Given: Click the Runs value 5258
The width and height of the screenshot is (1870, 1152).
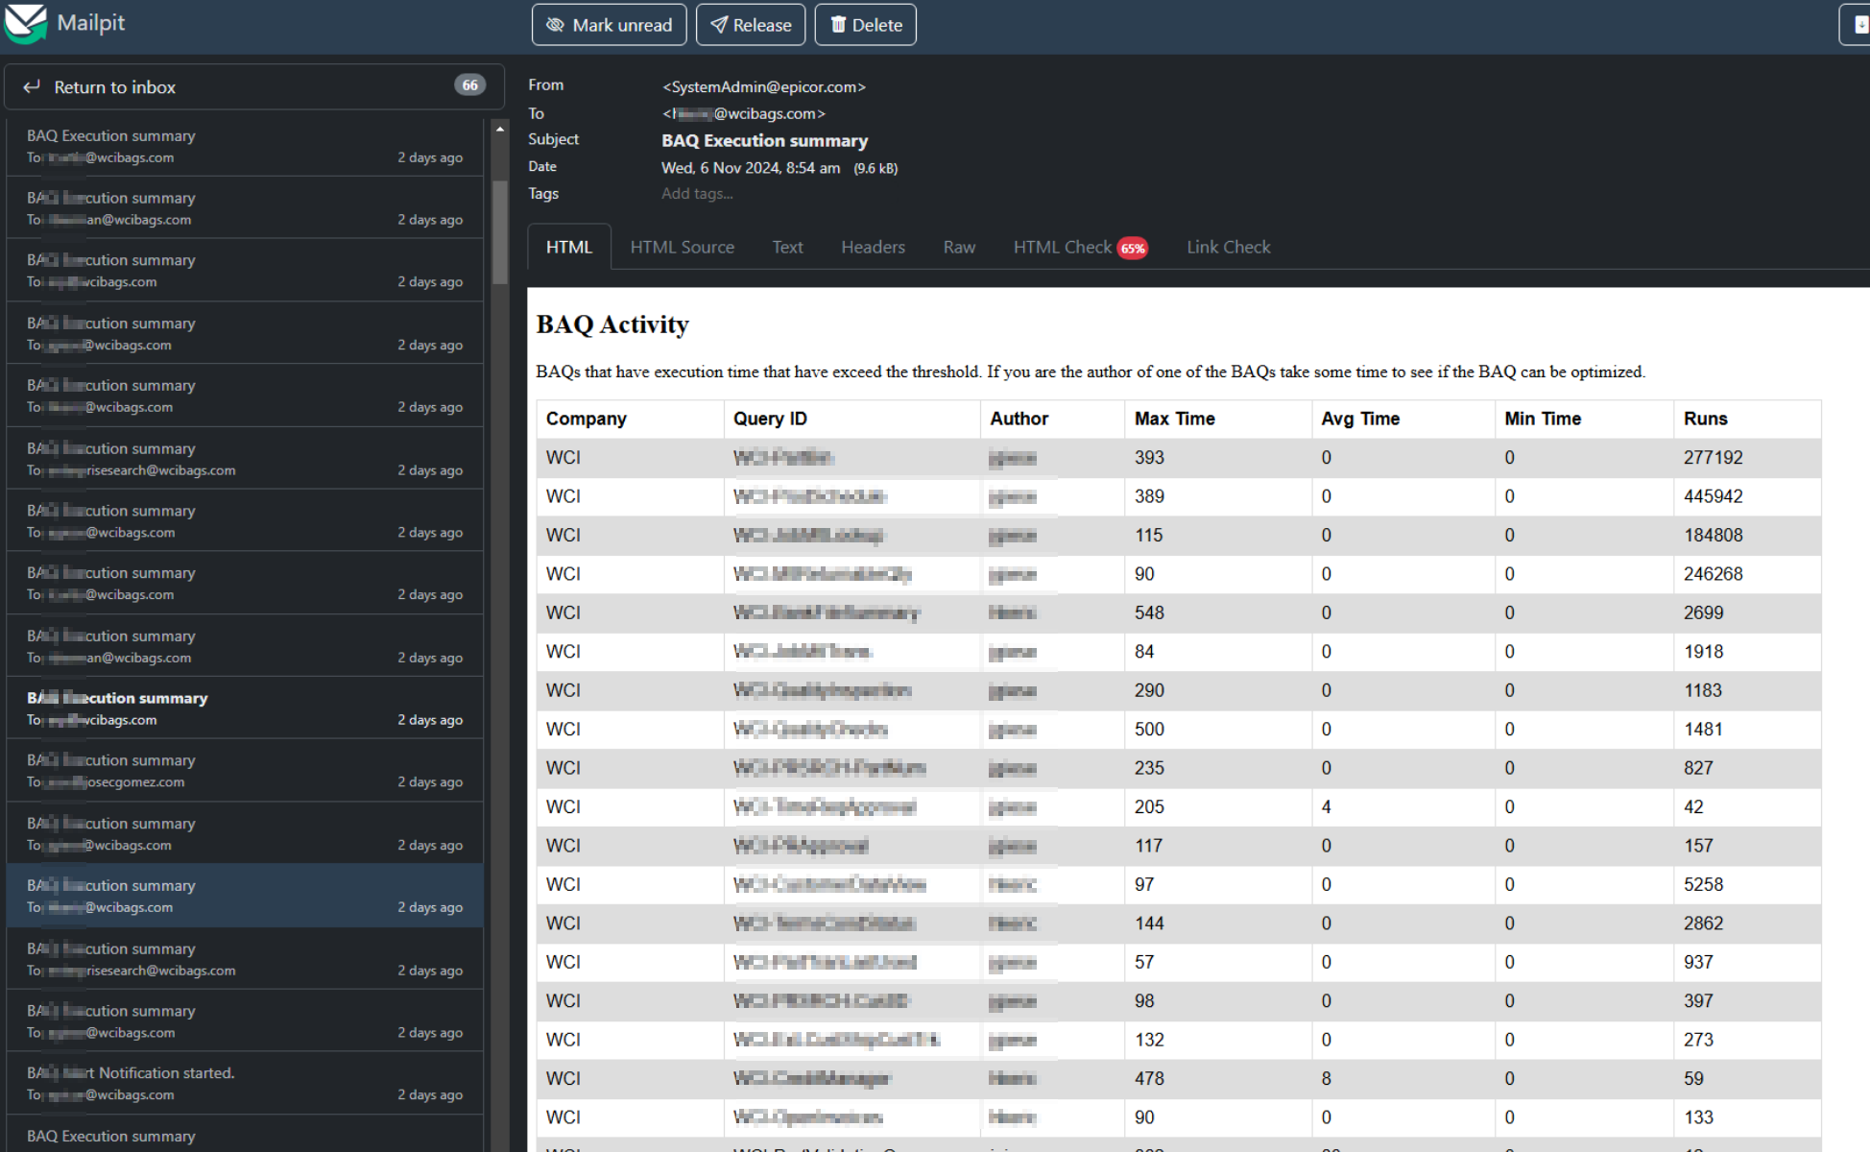Looking at the screenshot, I should click(1703, 884).
